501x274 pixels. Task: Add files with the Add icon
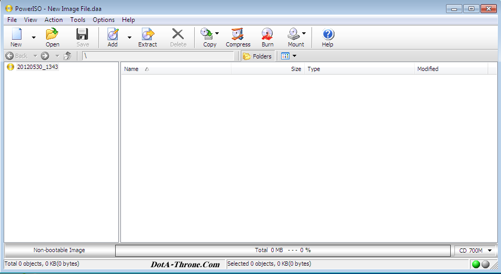[113, 34]
